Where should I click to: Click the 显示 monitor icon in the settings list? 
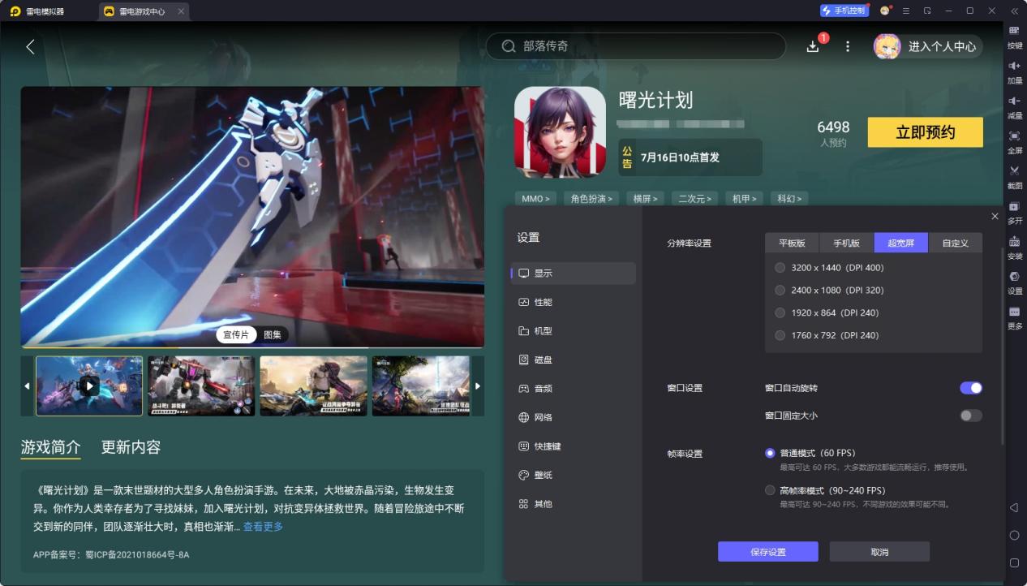coord(523,274)
